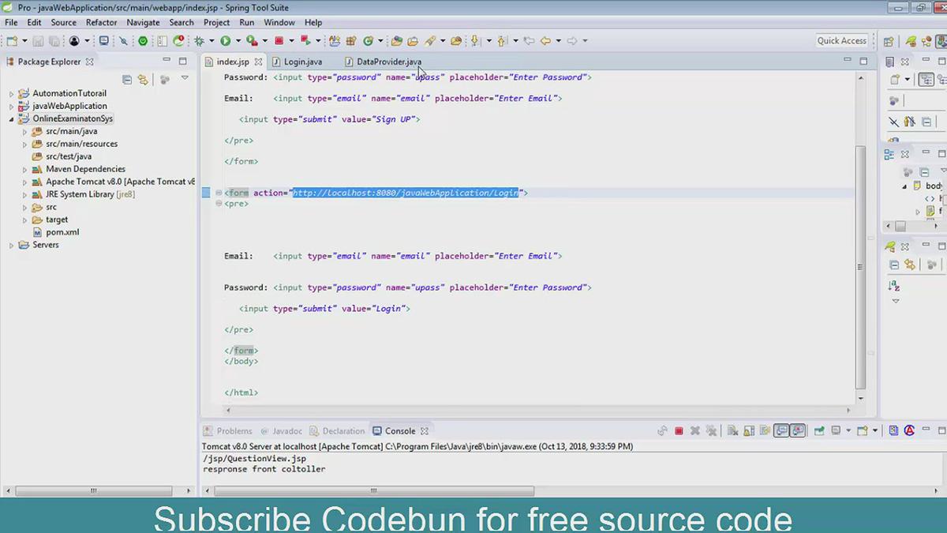Click the editor vertical scrollbar

860,267
